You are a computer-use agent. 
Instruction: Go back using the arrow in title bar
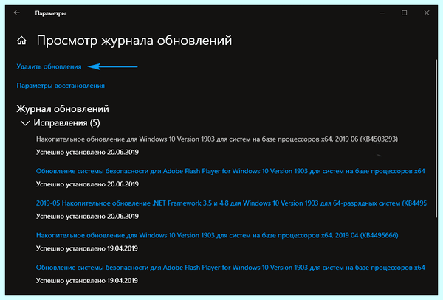(17, 13)
